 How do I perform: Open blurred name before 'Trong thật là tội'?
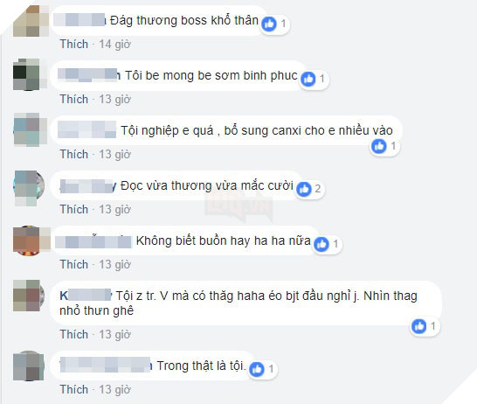[106, 366]
